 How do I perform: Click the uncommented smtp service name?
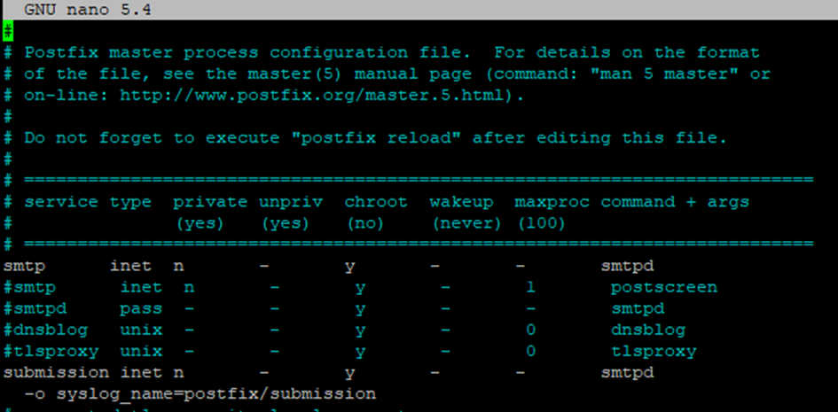(x=24, y=267)
